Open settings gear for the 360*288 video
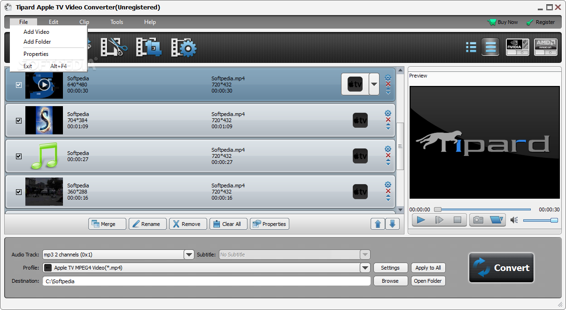566x310 pixels. click(x=388, y=185)
